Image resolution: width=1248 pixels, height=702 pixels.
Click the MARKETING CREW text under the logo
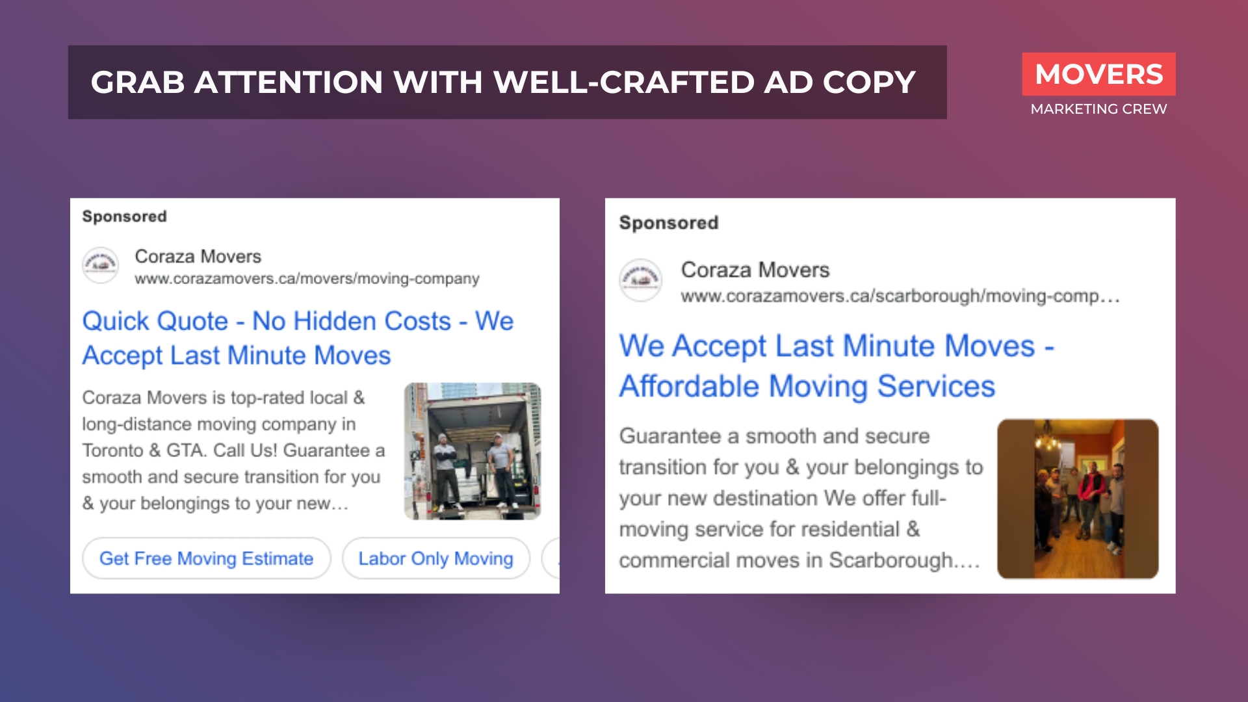point(1098,110)
